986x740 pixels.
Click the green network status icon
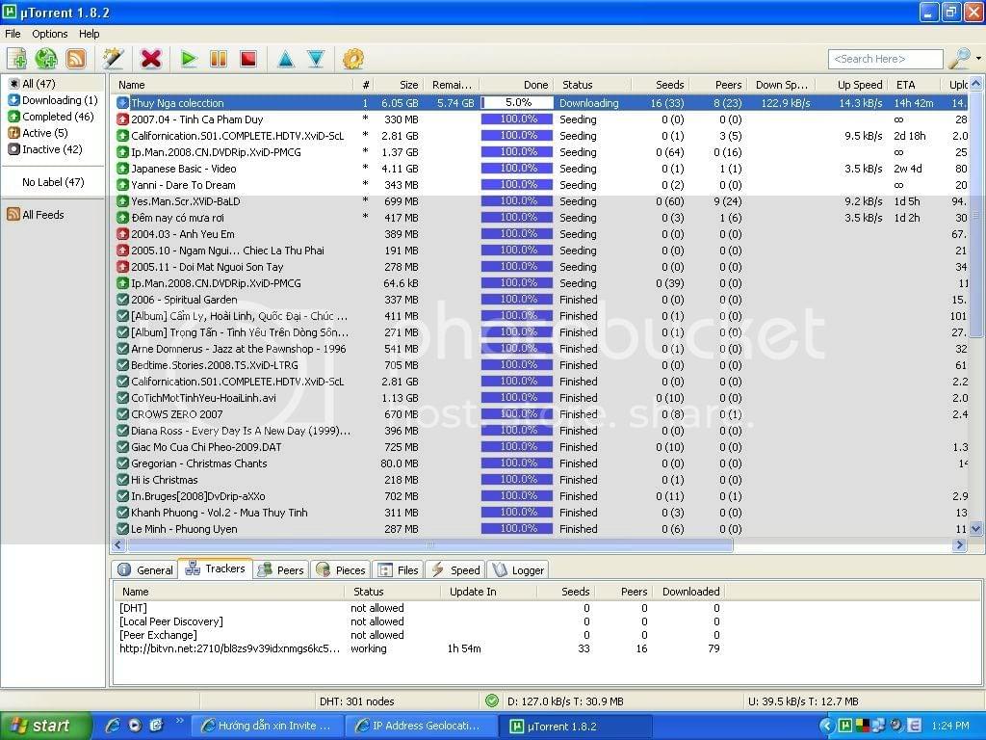[492, 701]
